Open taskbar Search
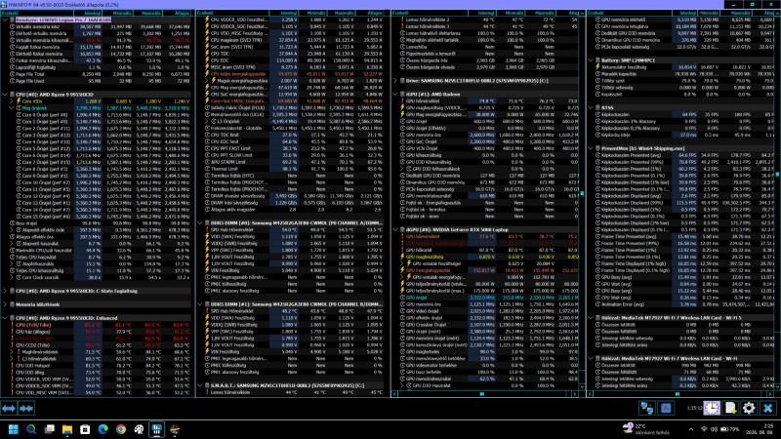The image size is (781, 439). 31,429
